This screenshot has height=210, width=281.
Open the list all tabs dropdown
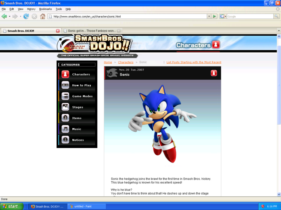(279, 31)
